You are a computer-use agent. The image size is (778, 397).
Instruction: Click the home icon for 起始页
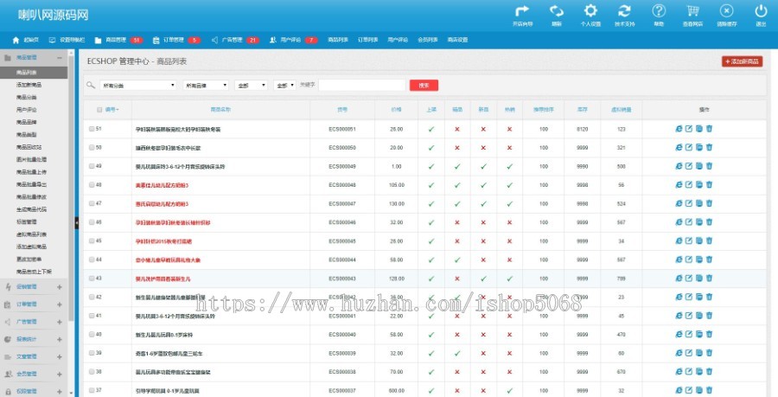(x=16, y=40)
